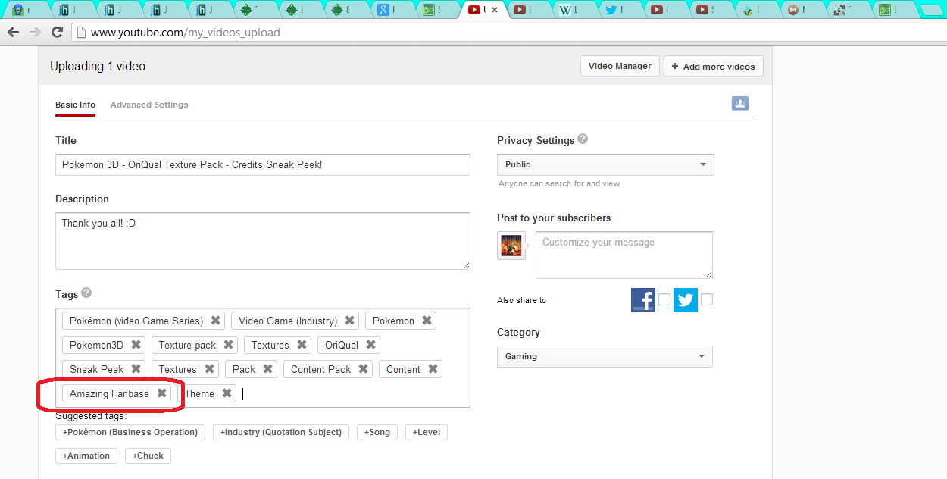
Task: Remove the Pokemon3D tag
Action: [x=136, y=345]
